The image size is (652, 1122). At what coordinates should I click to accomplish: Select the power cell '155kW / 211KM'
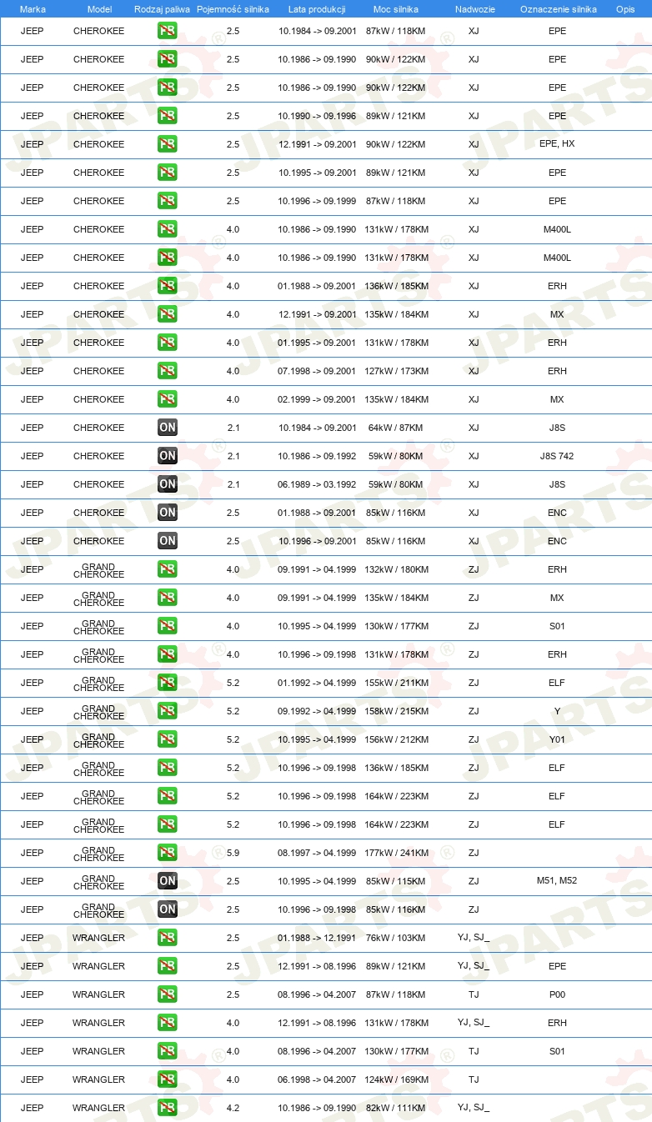pyautogui.click(x=397, y=683)
